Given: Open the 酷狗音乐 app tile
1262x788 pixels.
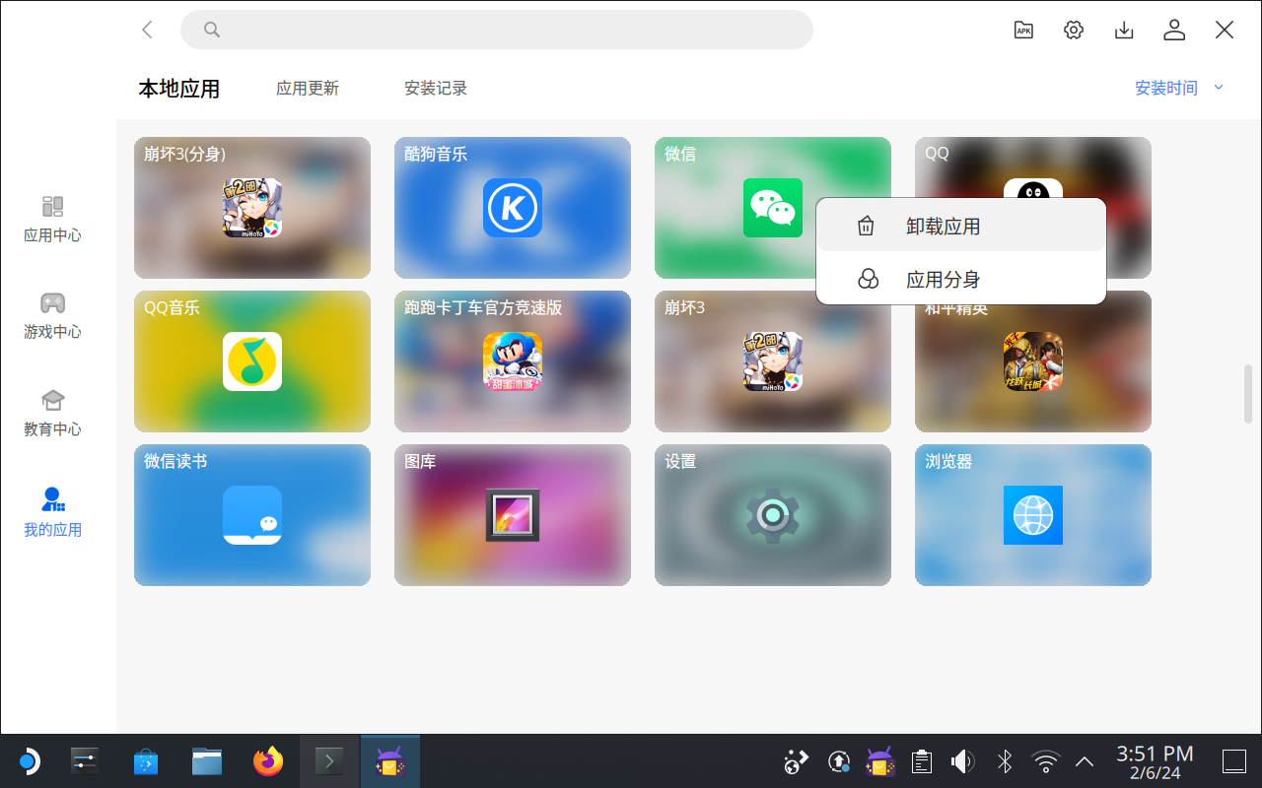Looking at the screenshot, I should 513,208.
